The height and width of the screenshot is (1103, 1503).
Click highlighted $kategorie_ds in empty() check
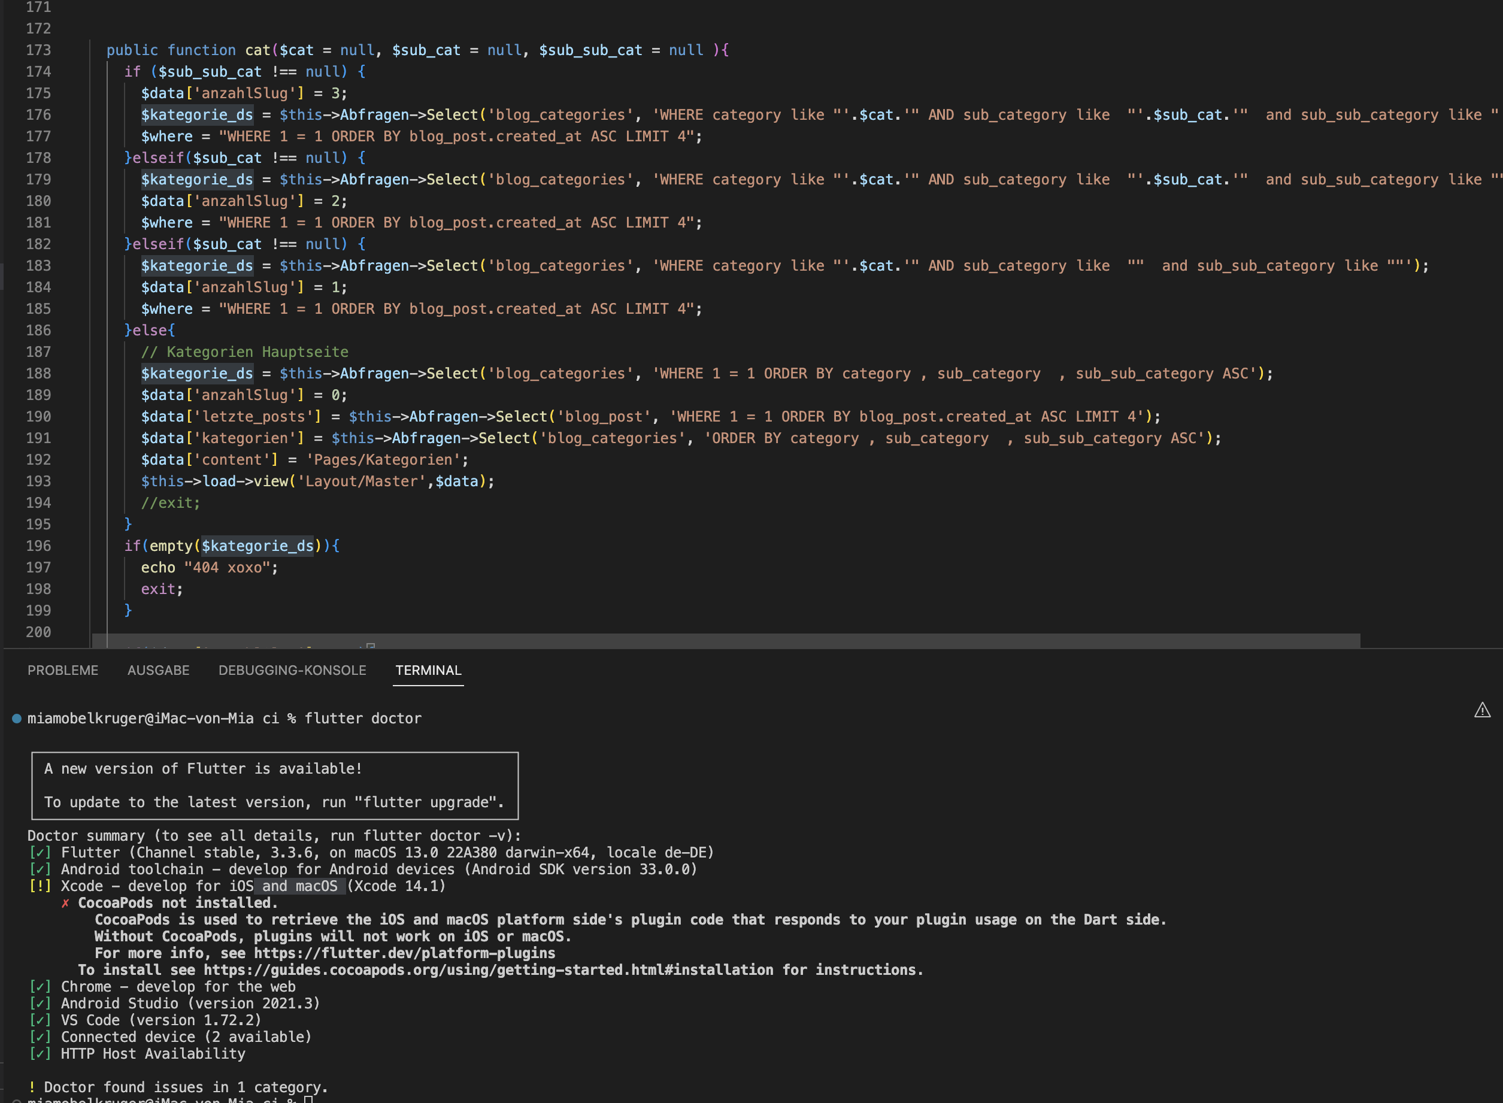click(x=257, y=546)
